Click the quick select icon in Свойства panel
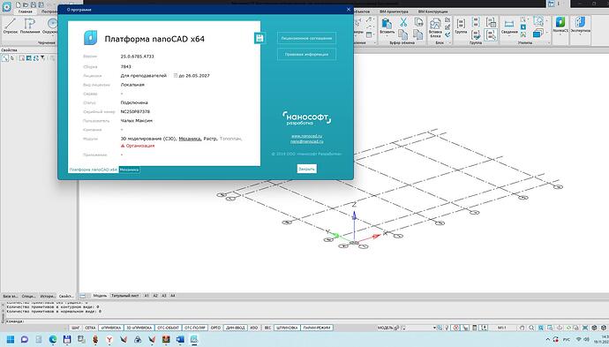The image size is (609, 347). tap(5, 58)
